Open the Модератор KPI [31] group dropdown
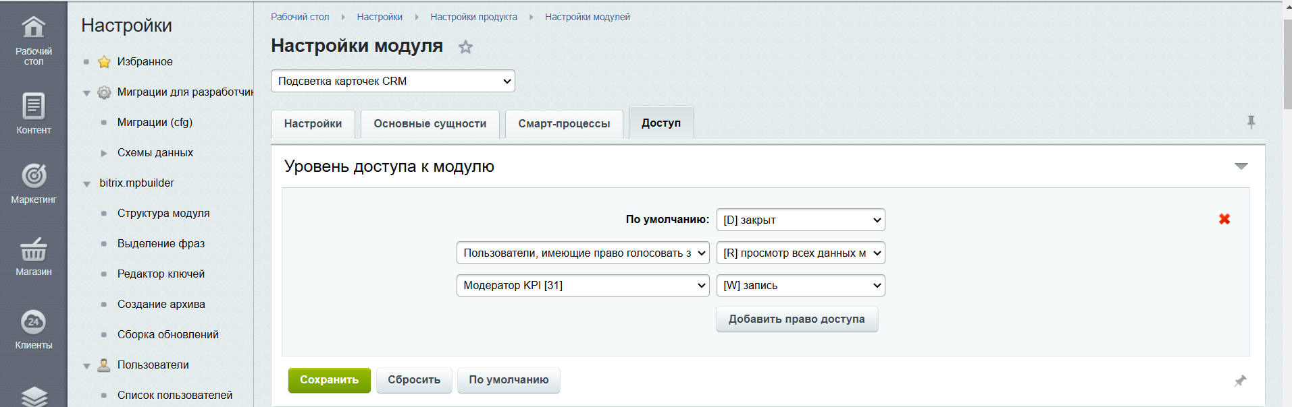 (582, 286)
